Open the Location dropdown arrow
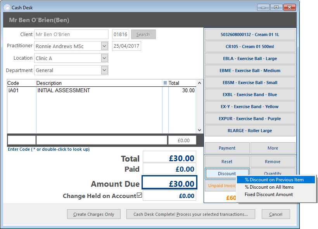This screenshot has width=318, height=229. [x=104, y=58]
